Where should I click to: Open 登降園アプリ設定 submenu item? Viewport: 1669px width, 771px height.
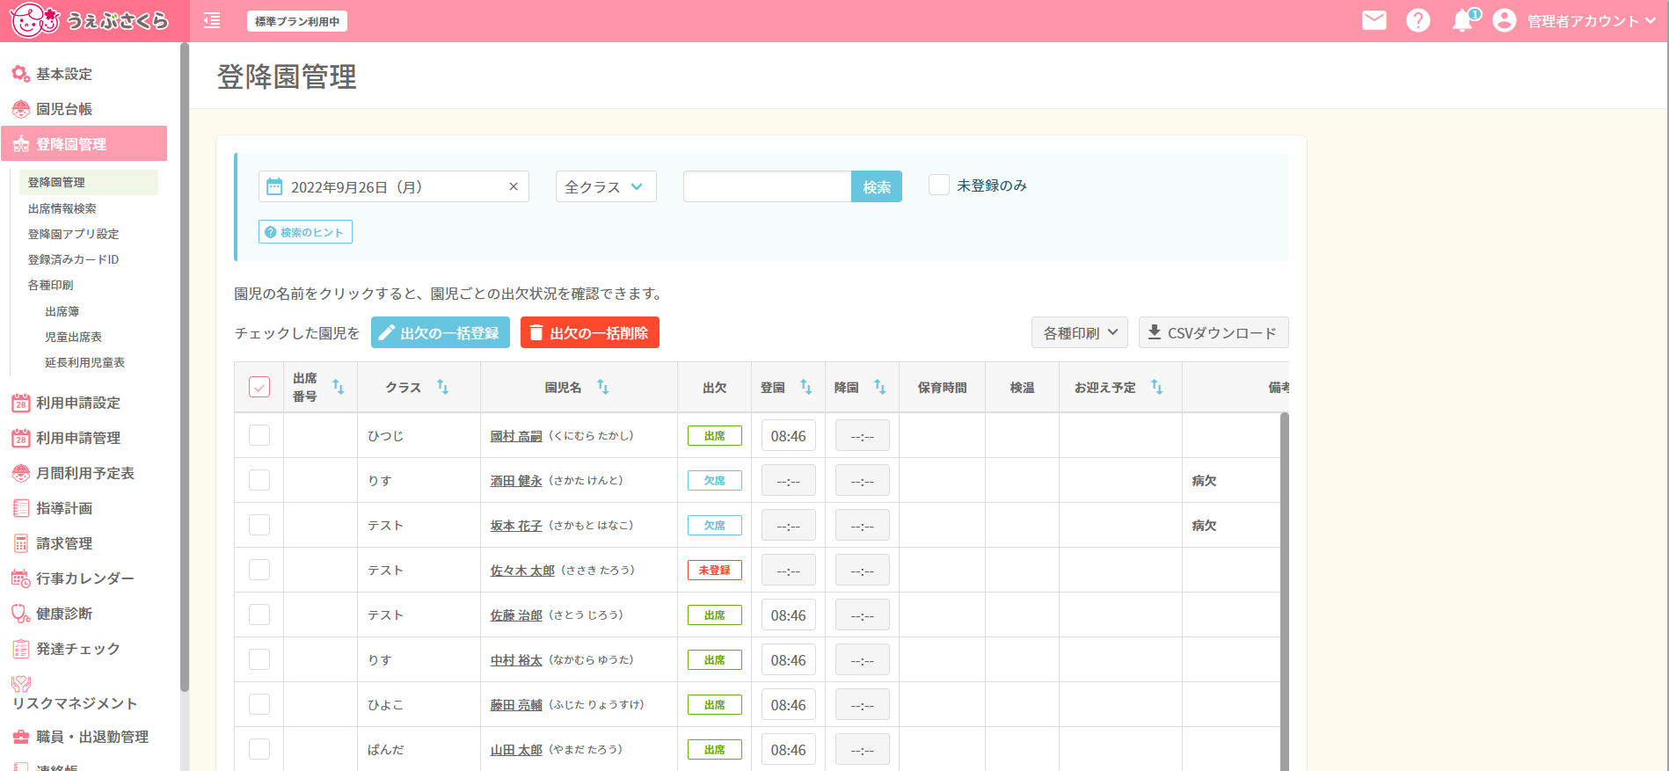(74, 234)
